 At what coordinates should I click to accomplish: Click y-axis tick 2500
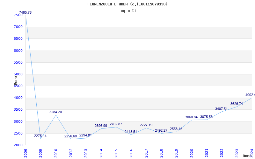click(x=18, y=133)
